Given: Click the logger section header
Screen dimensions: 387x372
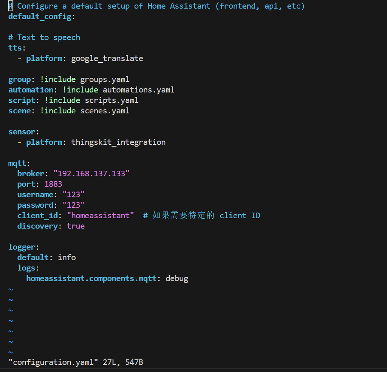Looking at the screenshot, I should click(x=22, y=247).
